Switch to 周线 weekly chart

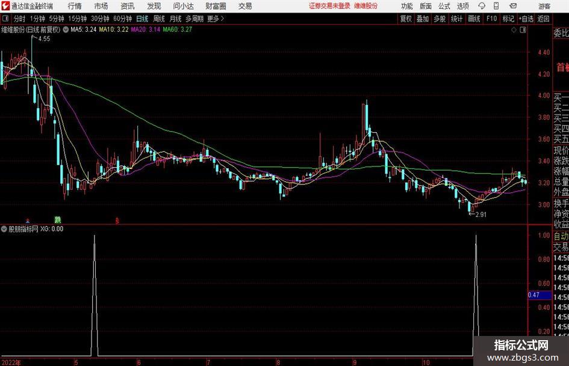(x=159, y=19)
